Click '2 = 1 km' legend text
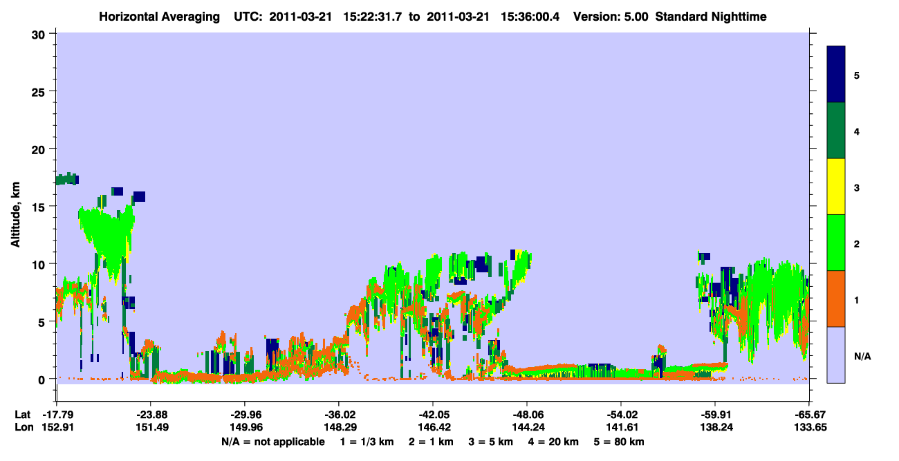The width and height of the screenshot is (899, 461). click(430, 442)
